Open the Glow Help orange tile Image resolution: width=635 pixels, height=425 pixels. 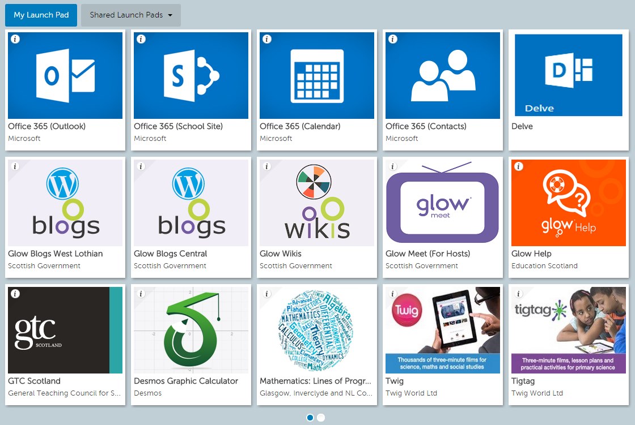point(569,203)
